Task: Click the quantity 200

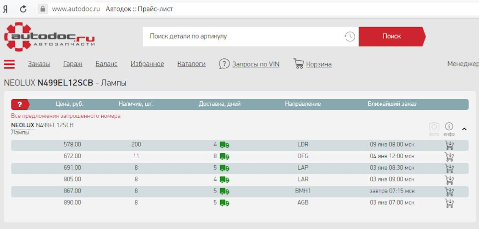Action: click(136, 144)
